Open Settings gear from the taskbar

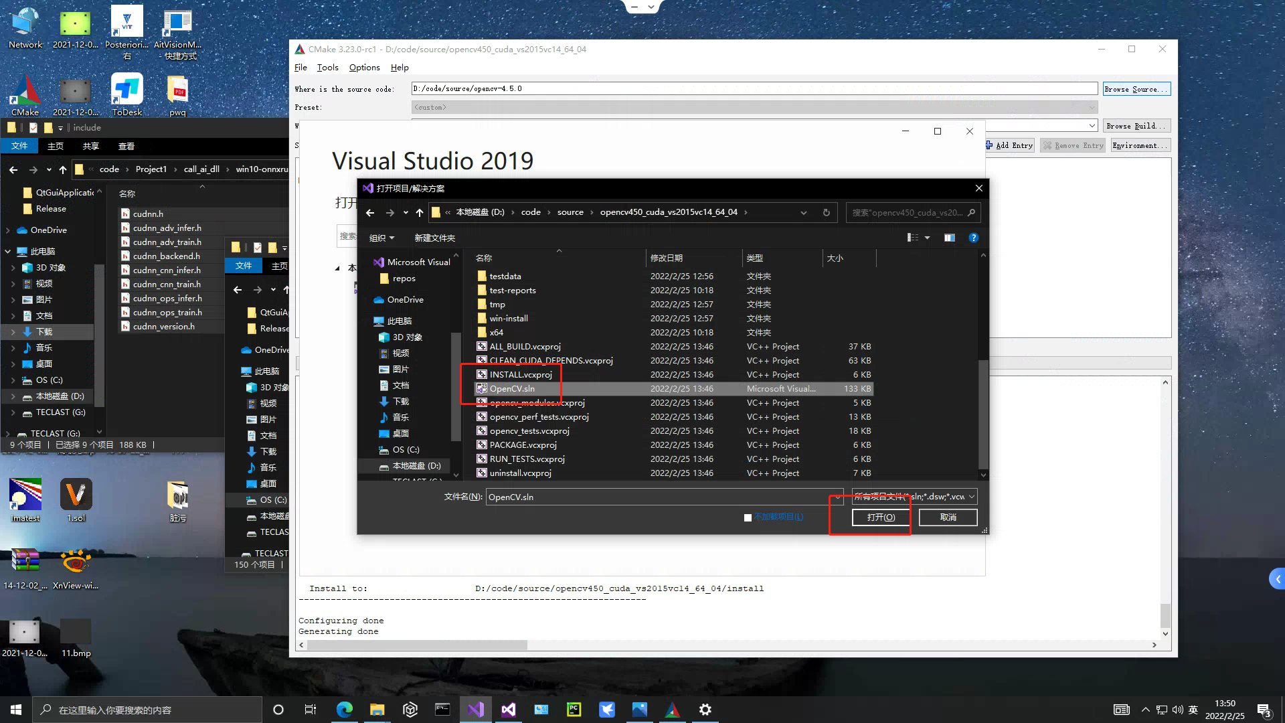pyautogui.click(x=705, y=709)
